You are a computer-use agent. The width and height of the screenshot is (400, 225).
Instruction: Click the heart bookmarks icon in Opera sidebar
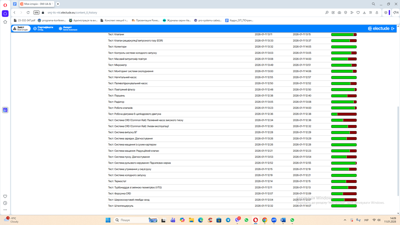pos(5,196)
